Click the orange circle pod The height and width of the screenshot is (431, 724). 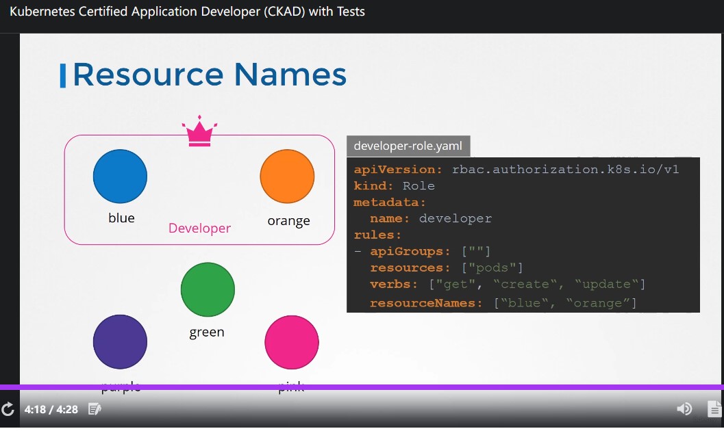(x=287, y=176)
